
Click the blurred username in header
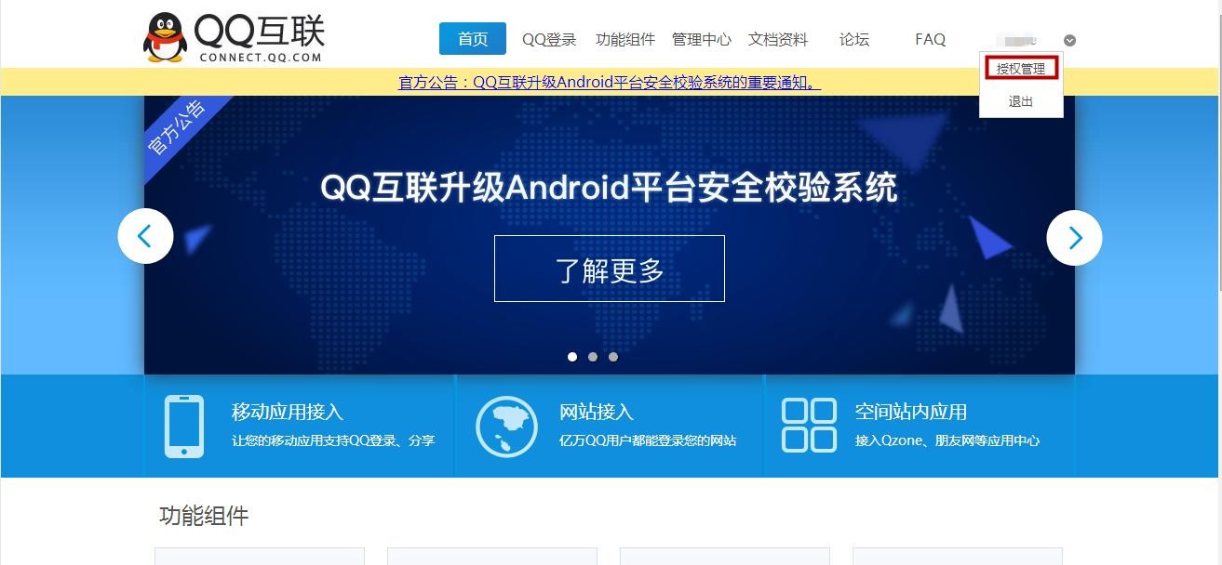pos(1018,40)
